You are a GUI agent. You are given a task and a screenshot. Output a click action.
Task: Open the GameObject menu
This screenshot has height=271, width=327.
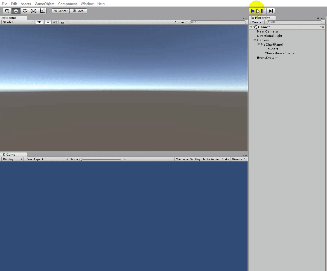(44, 4)
